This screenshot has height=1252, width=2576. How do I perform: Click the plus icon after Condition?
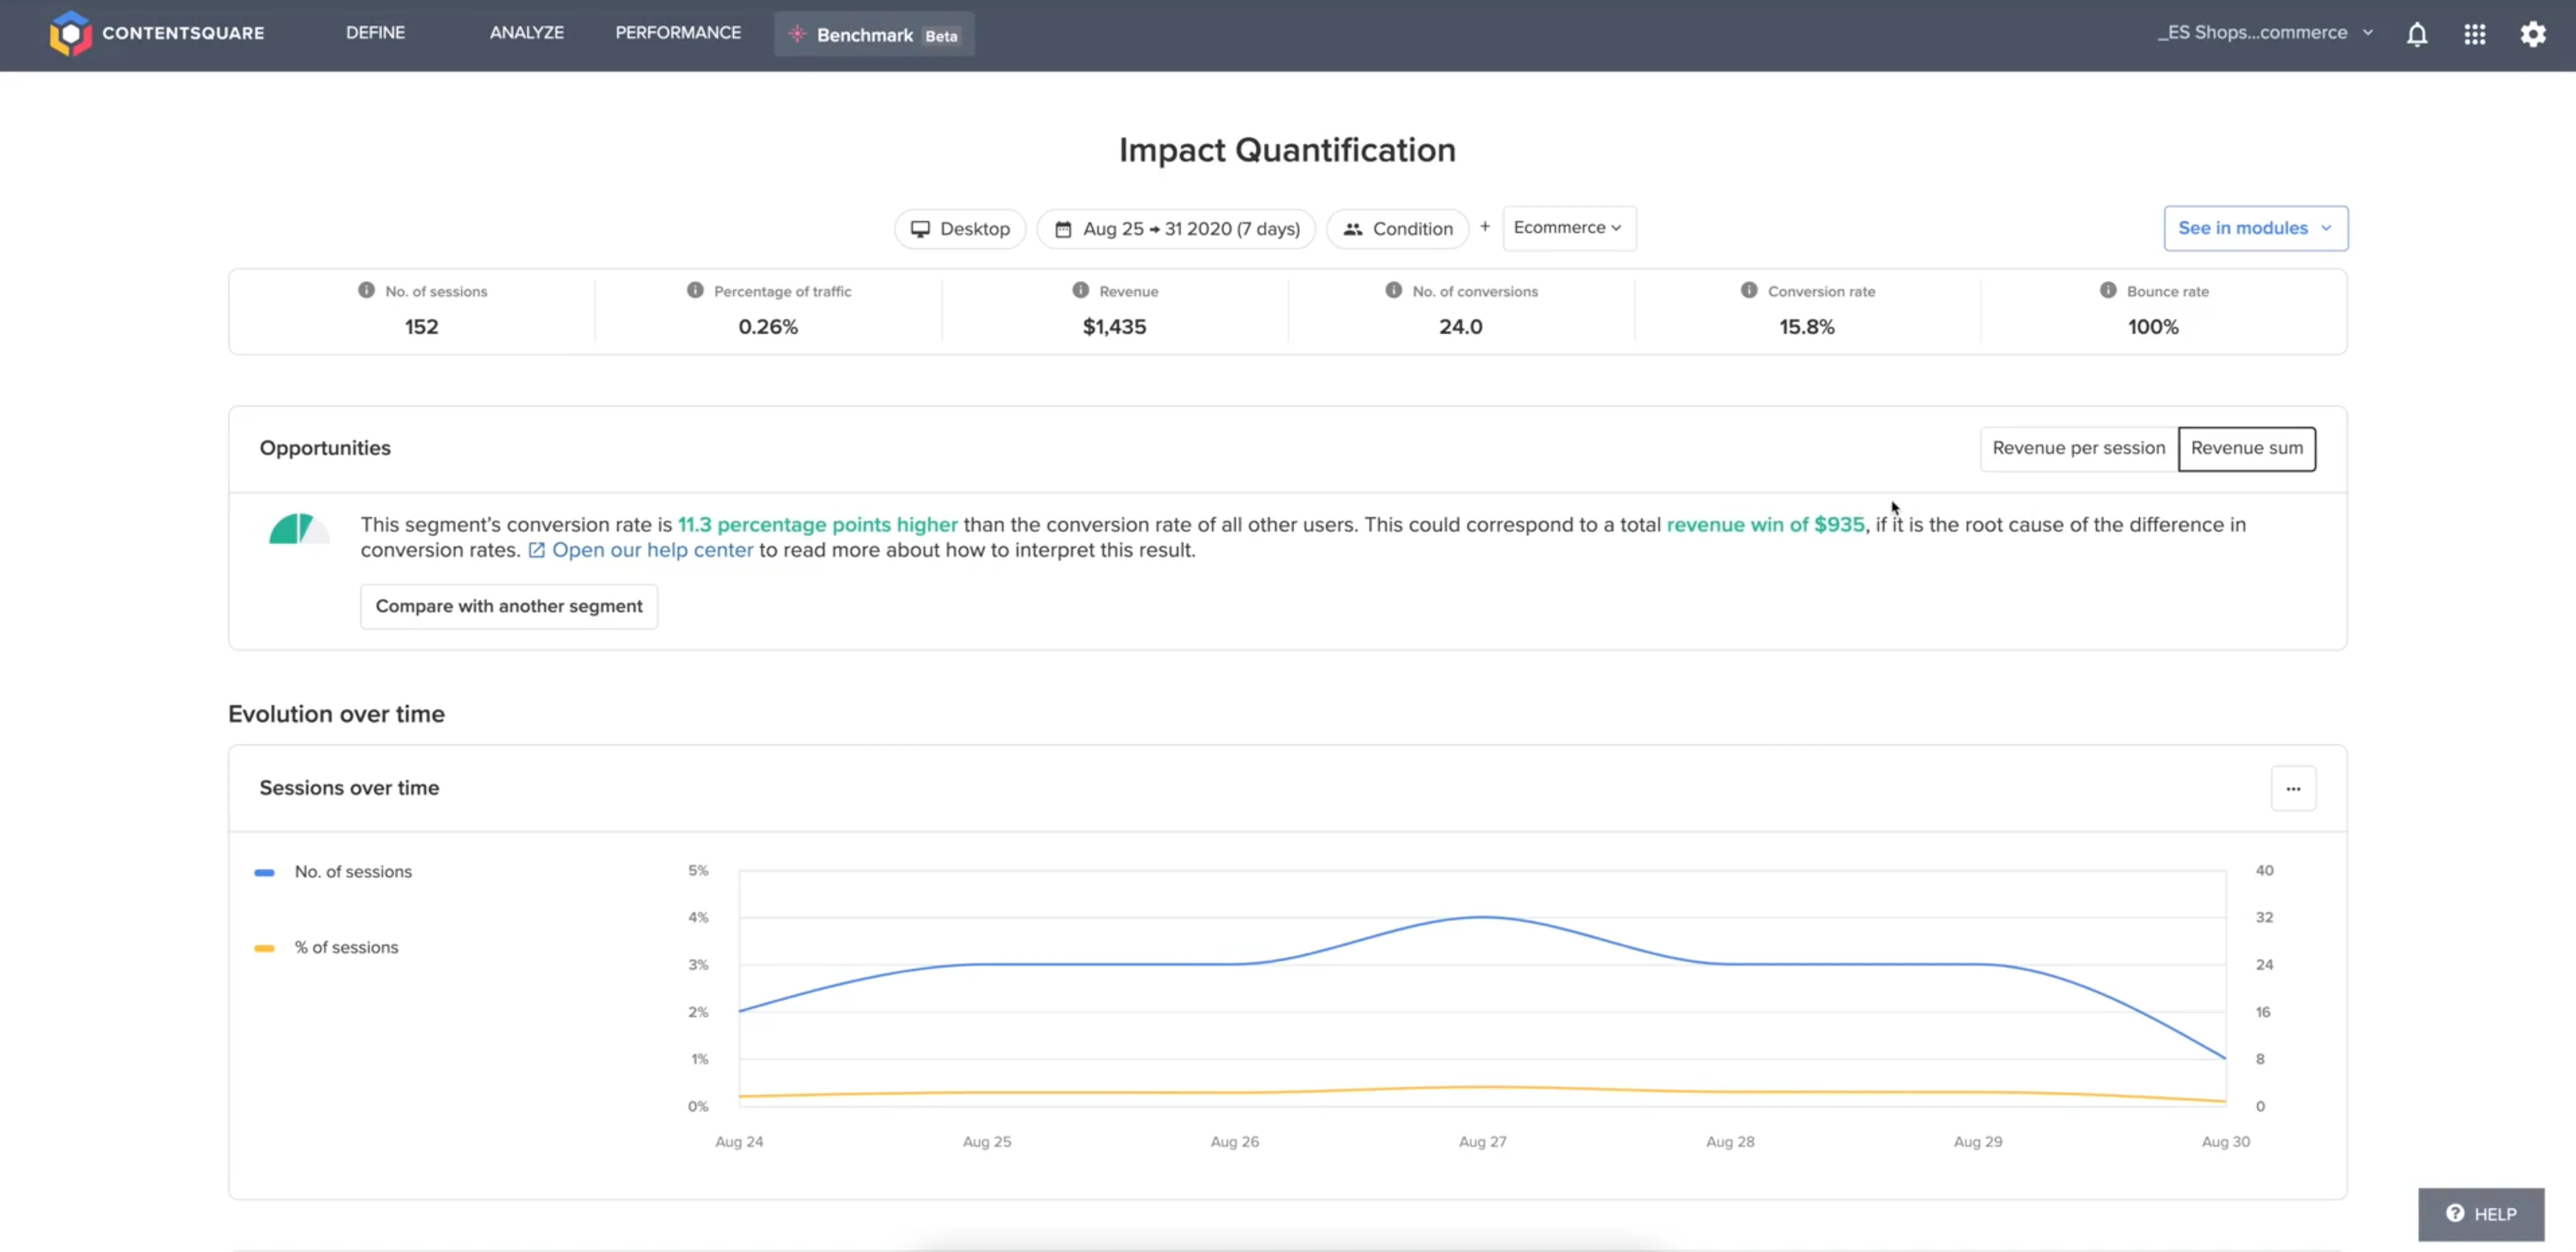1485,226
